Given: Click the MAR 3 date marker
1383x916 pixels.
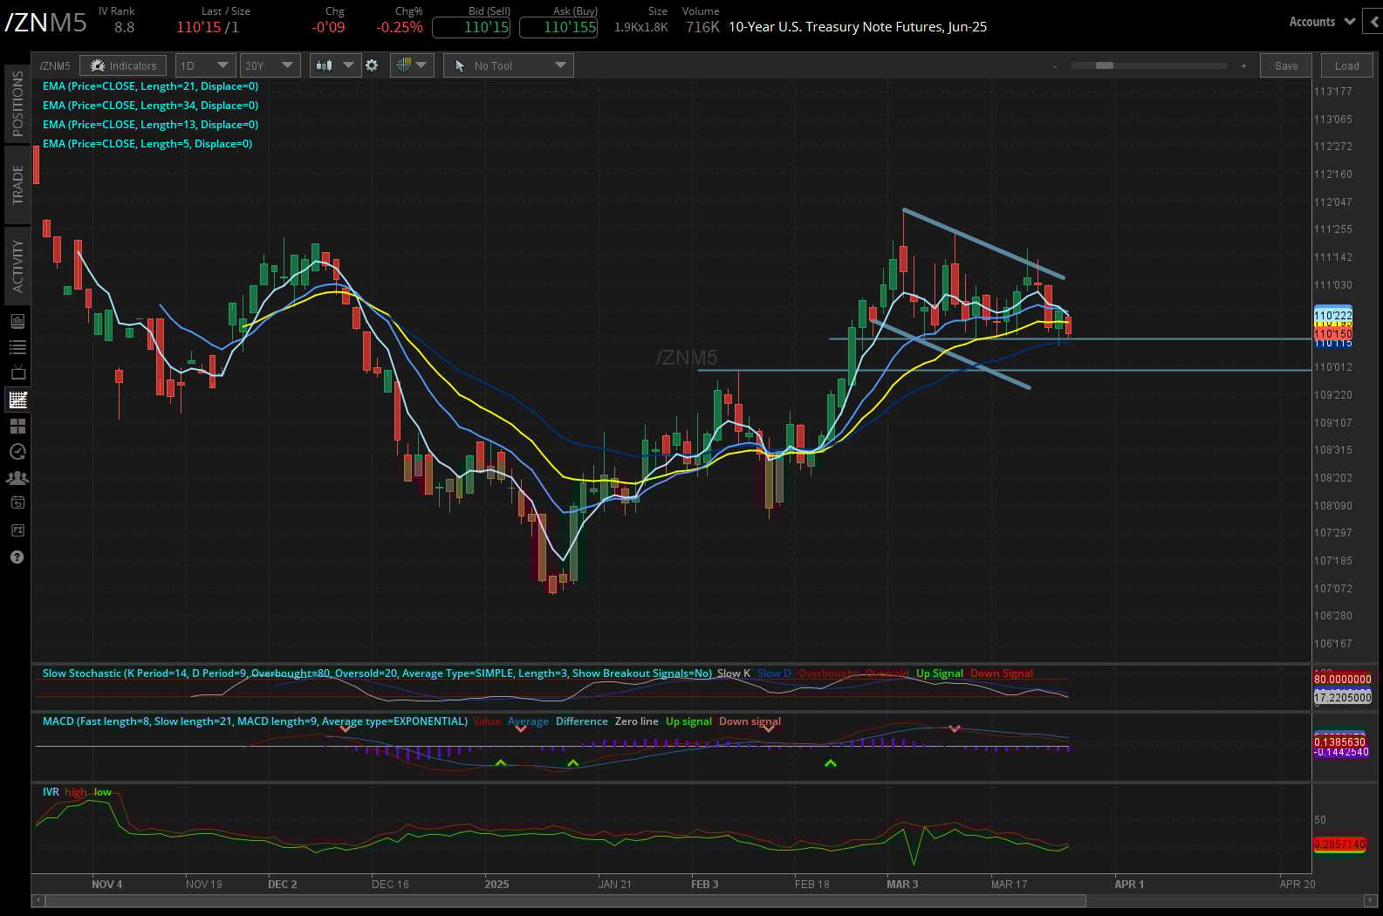Looking at the screenshot, I should tap(902, 885).
